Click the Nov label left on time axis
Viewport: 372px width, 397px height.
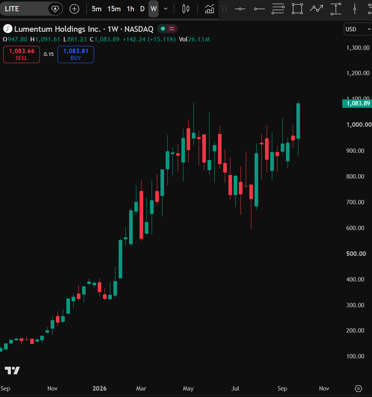point(52,389)
